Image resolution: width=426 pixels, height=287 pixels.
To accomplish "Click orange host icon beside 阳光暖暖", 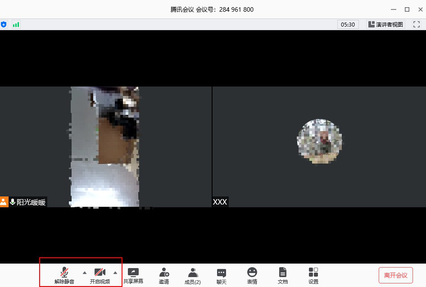I will pos(4,202).
